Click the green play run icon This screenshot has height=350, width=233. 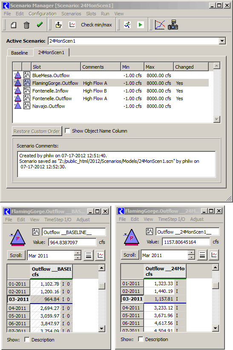point(140,25)
